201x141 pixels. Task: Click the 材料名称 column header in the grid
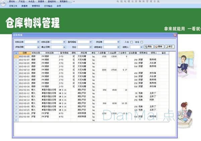(x=50, y=53)
